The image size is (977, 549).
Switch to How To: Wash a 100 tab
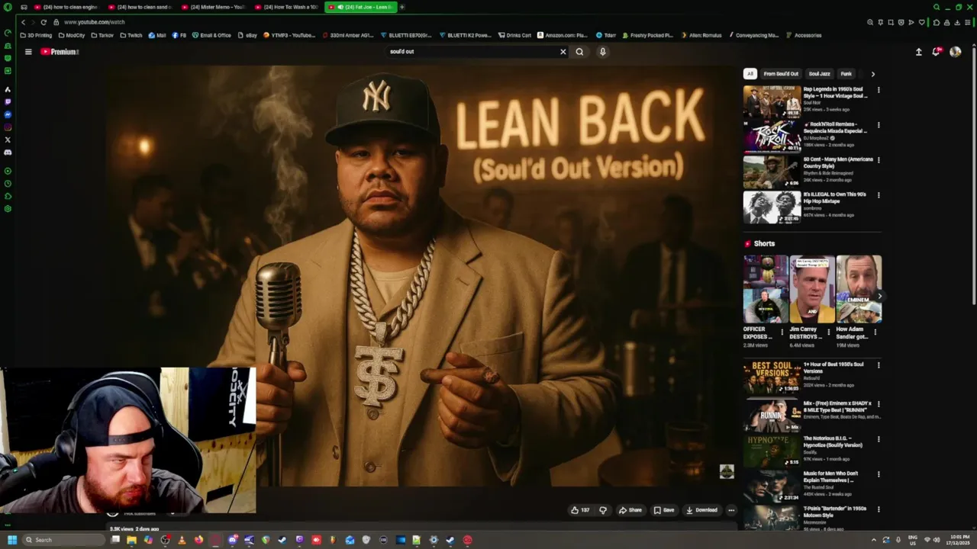point(286,7)
